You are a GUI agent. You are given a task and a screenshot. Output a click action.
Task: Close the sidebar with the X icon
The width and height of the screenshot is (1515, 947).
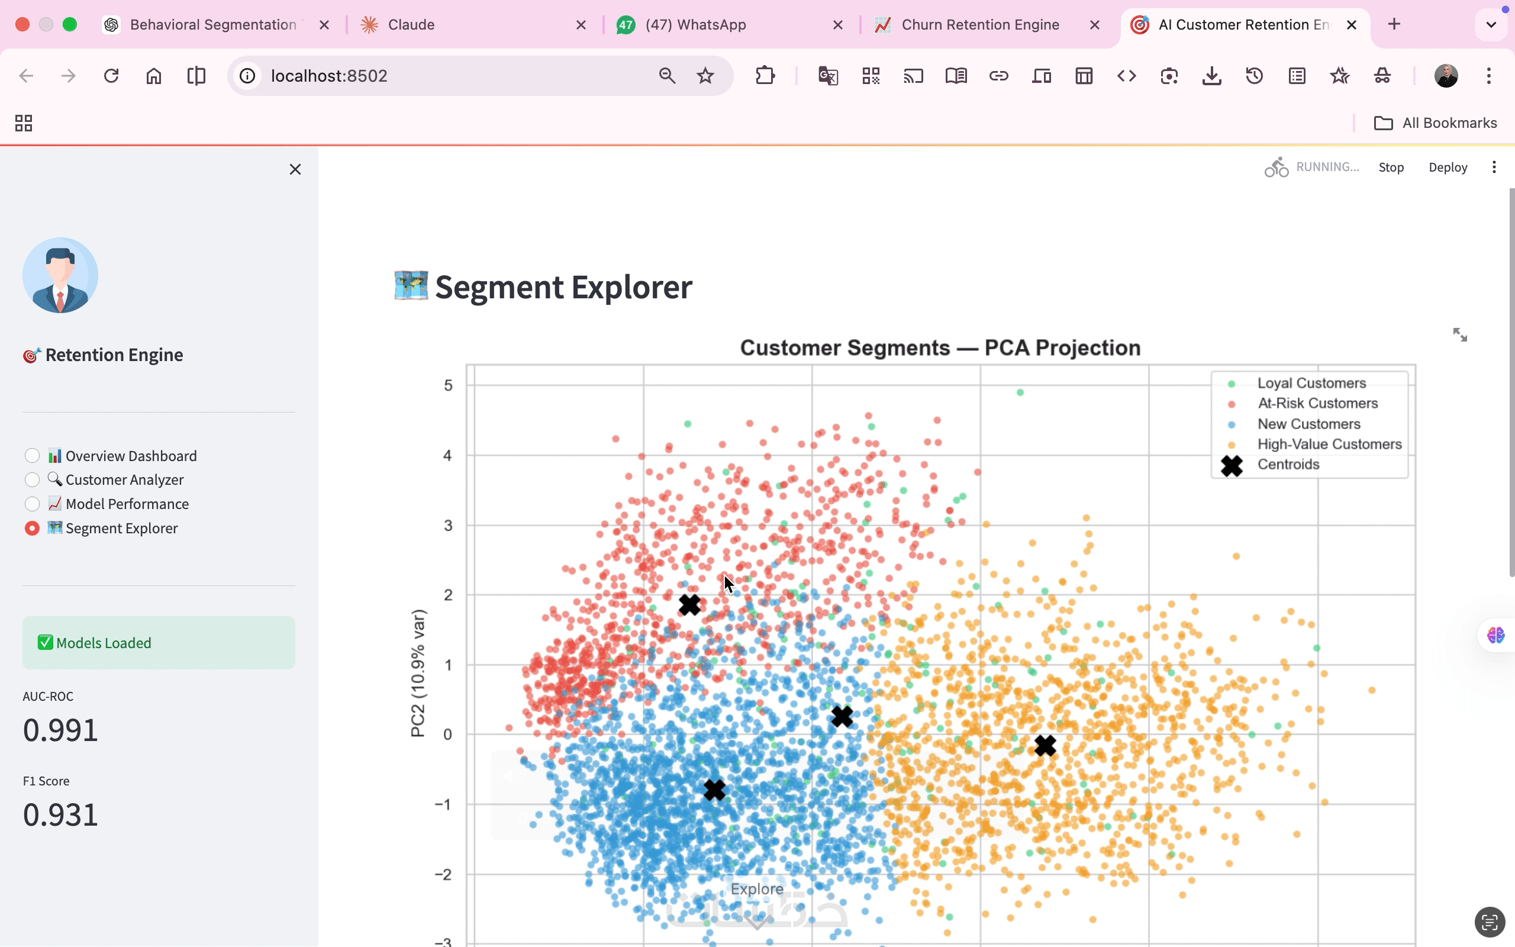pyautogui.click(x=295, y=169)
